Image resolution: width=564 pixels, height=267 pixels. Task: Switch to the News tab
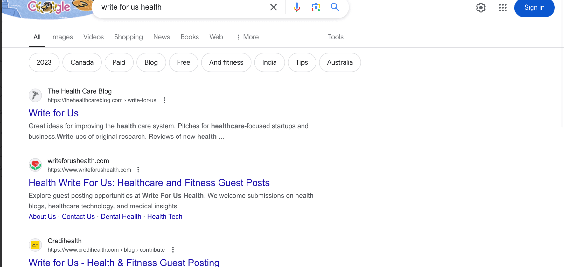[x=162, y=37]
